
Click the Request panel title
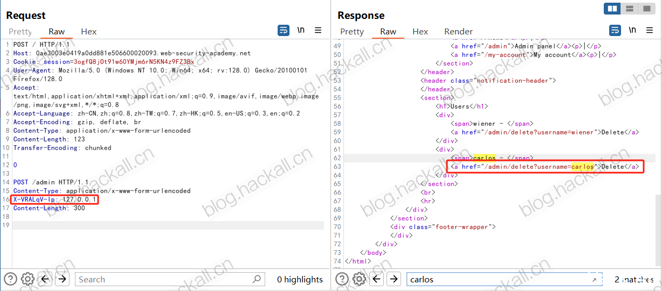pyautogui.click(x=26, y=15)
